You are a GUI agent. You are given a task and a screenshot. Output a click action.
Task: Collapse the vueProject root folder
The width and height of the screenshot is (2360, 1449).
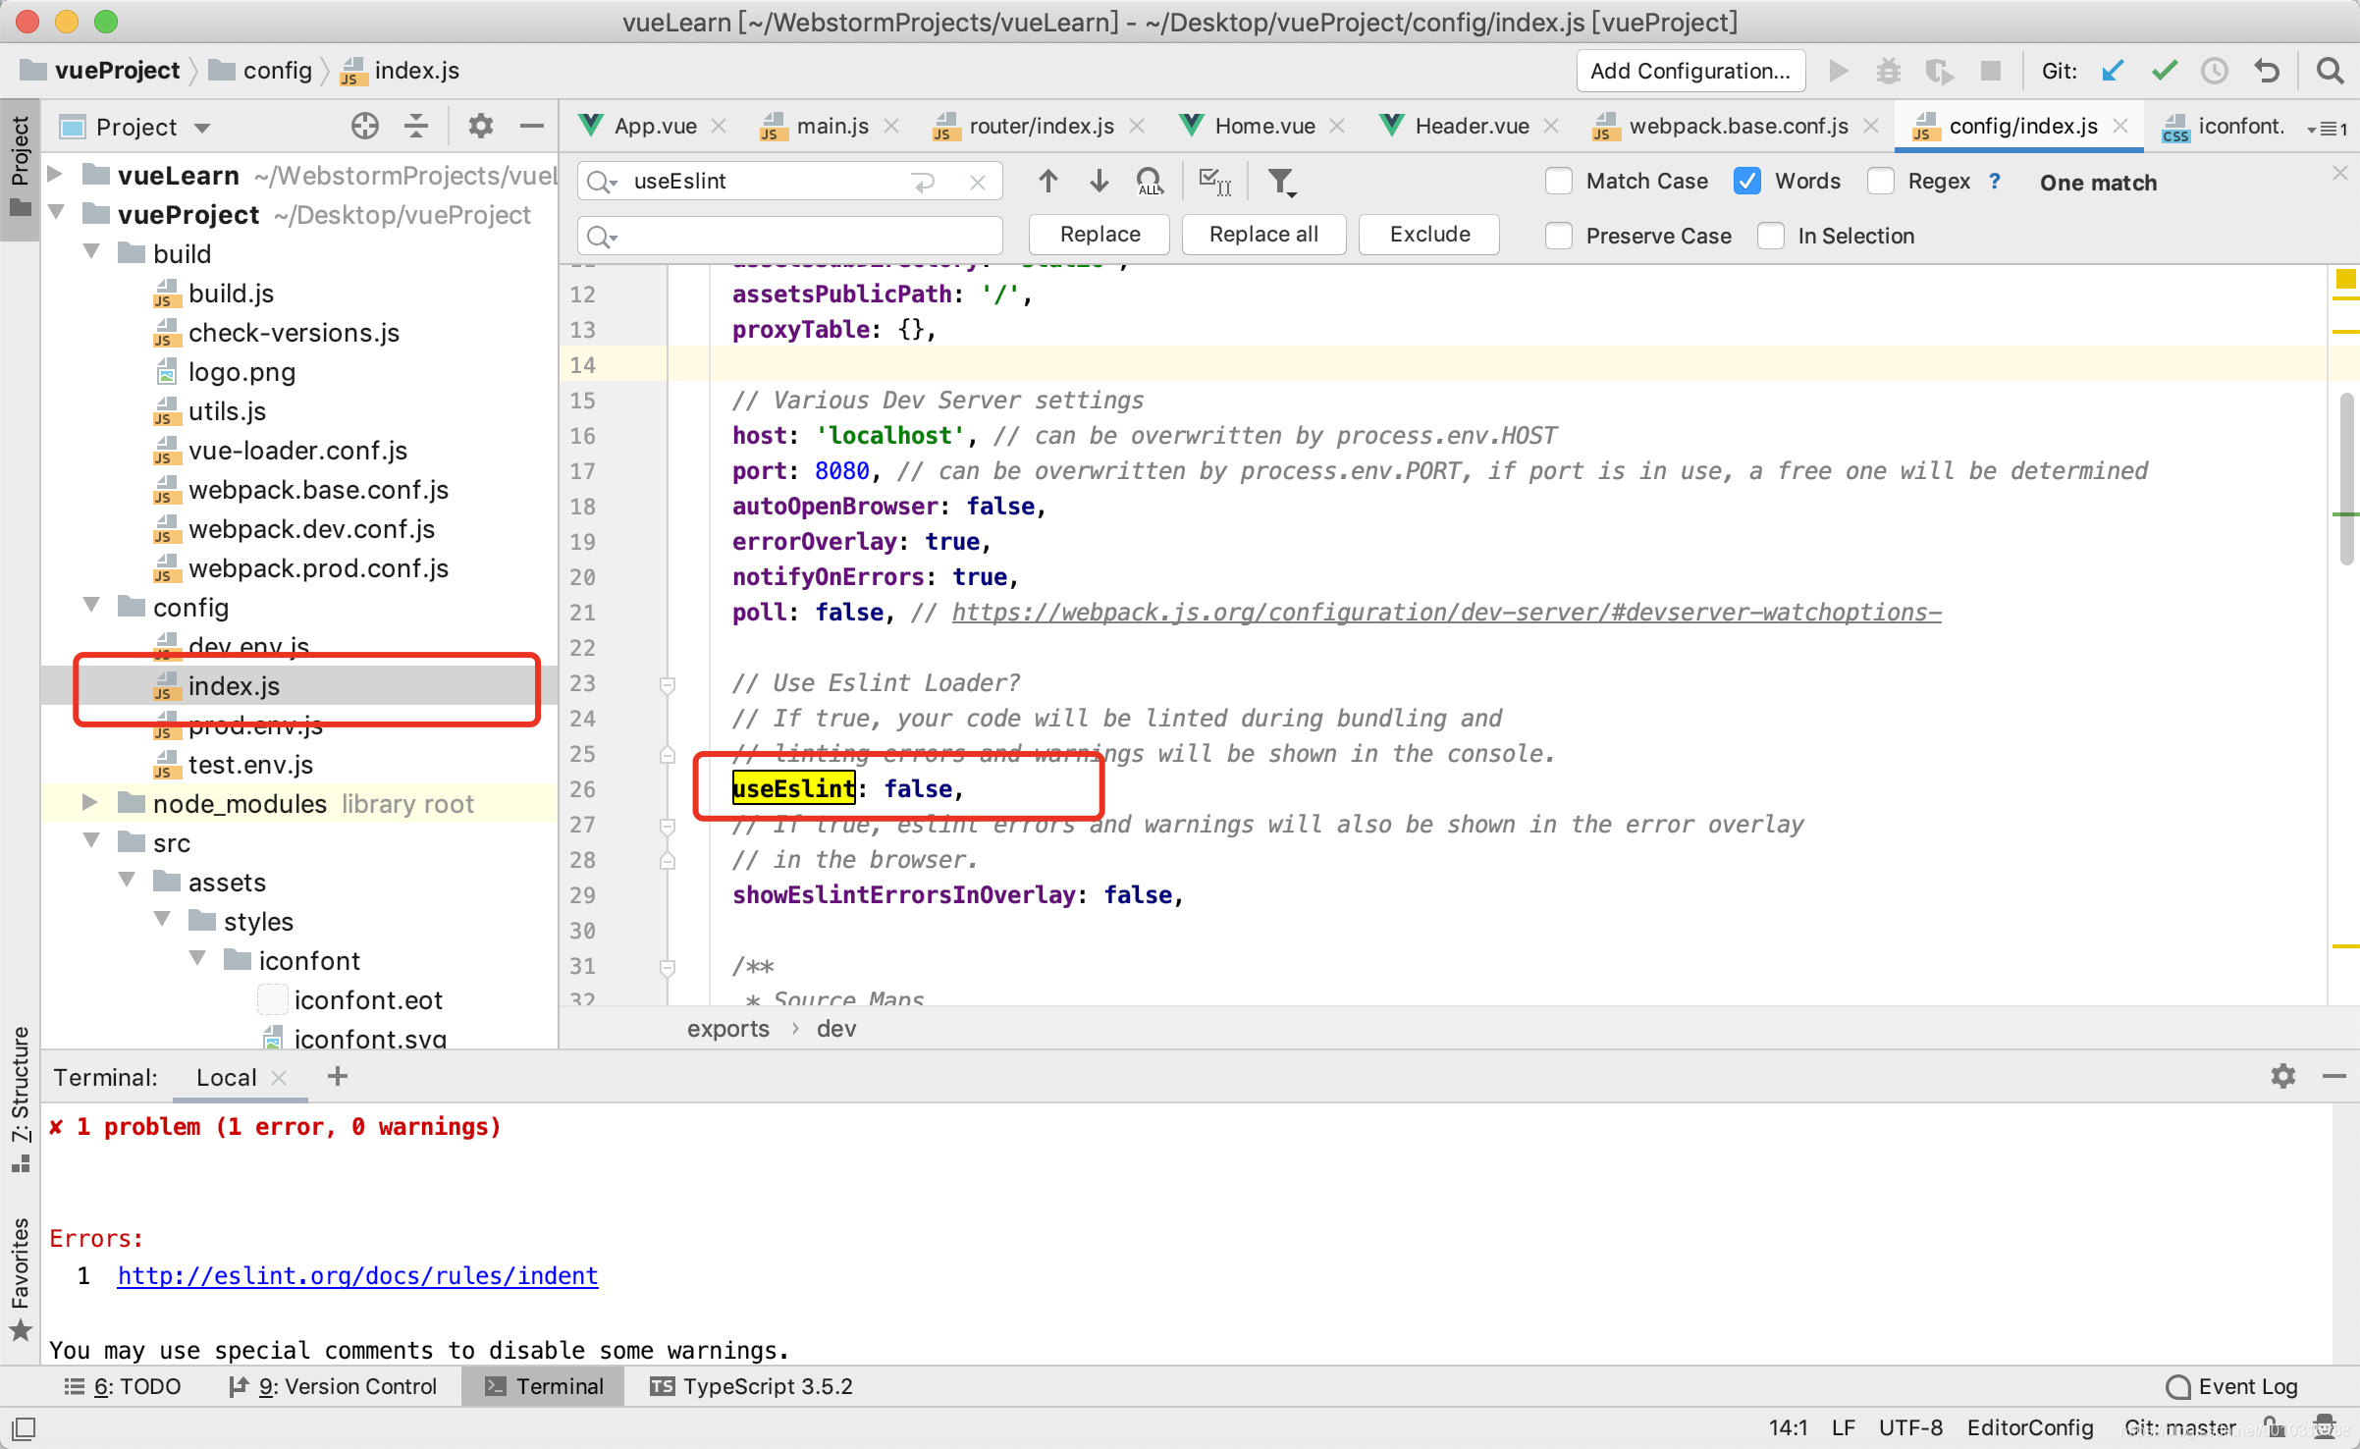(x=57, y=213)
